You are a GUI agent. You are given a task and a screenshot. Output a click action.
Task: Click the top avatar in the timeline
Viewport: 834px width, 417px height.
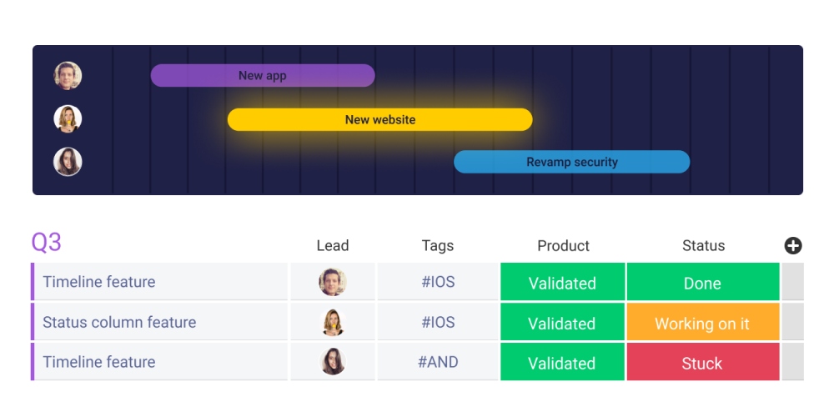[x=68, y=76]
